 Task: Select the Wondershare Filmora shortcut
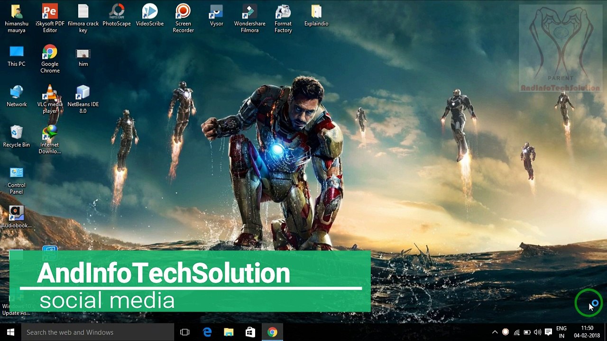[249, 18]
